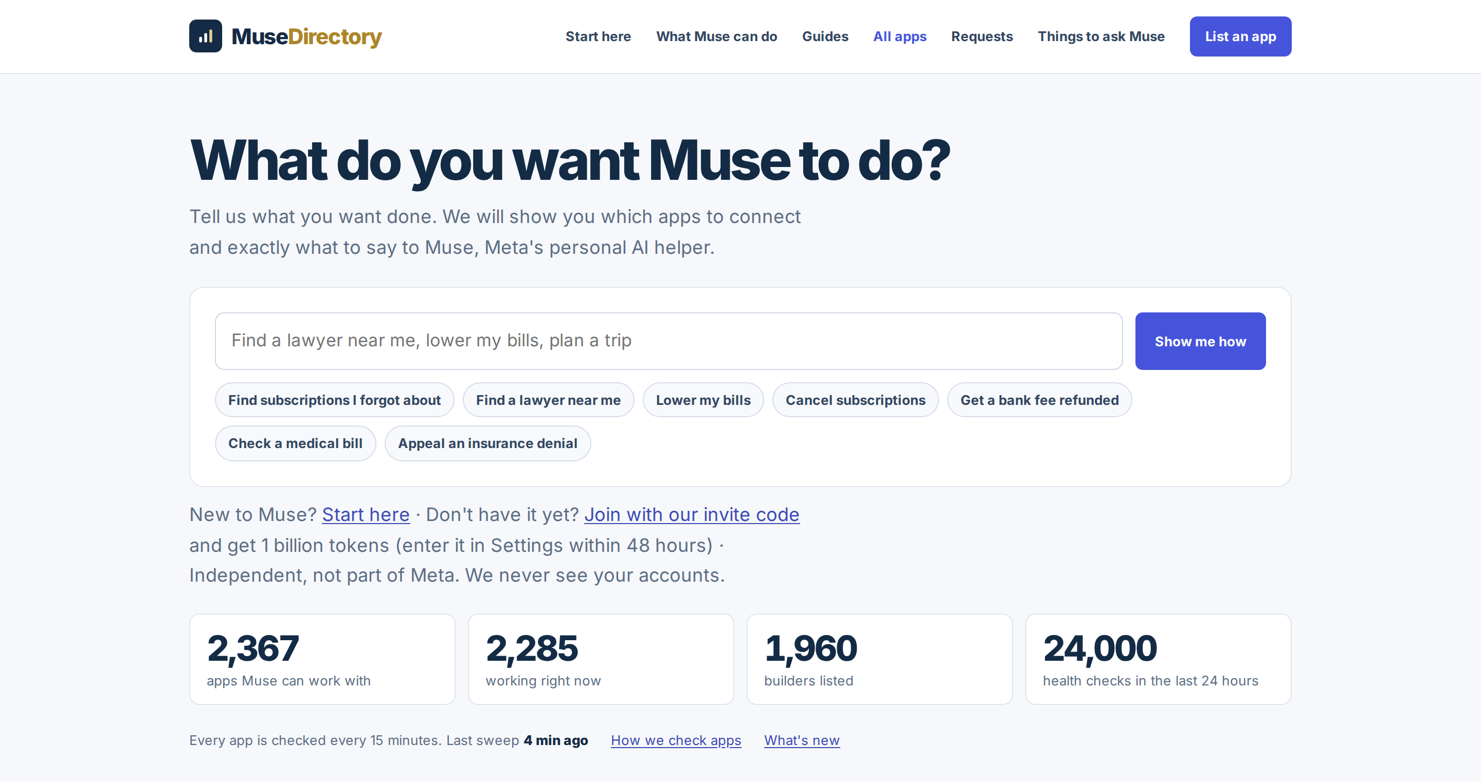Choose the Find subscriptions I forgot about chip
Screen dimensions: 1481x781
coord(334,400)
